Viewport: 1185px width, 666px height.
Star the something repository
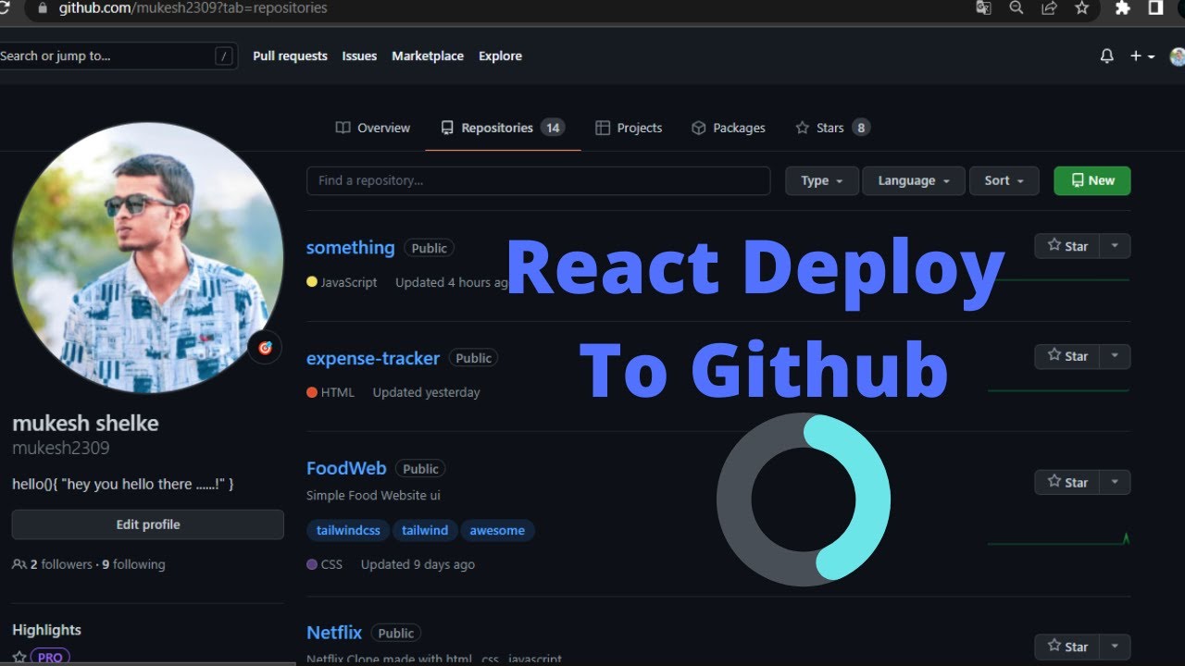tap(1066, 246)
